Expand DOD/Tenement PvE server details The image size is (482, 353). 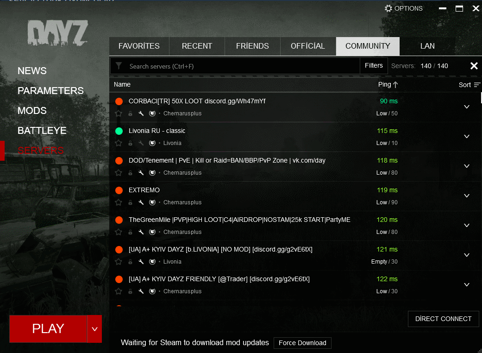coord(467,166)
